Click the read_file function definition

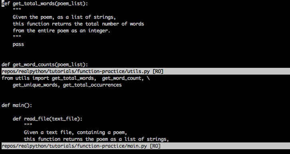[47, 119]
